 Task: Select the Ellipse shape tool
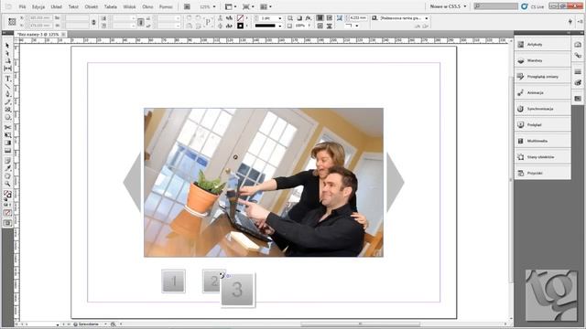tap(7, 118)
